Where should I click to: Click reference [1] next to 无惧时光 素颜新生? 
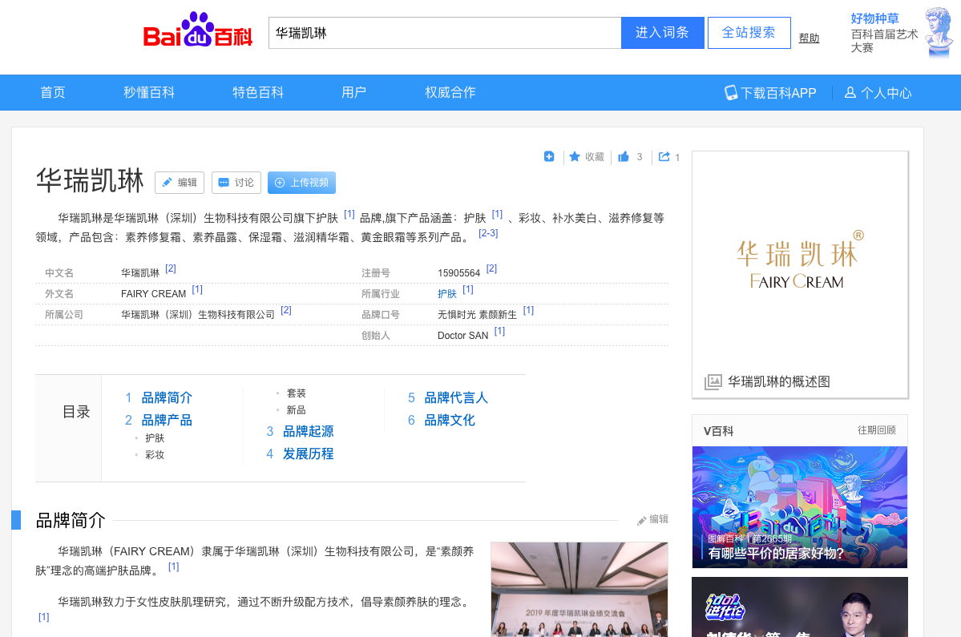528,311
